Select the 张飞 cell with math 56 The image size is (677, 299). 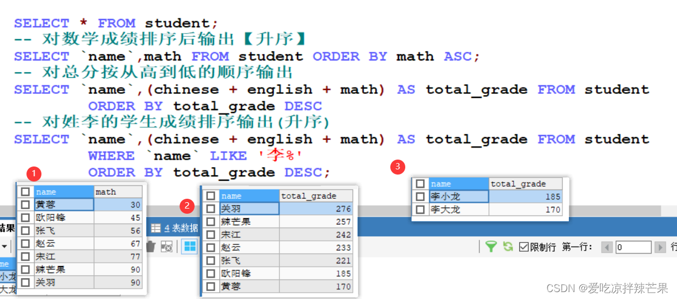coord(64,230)
